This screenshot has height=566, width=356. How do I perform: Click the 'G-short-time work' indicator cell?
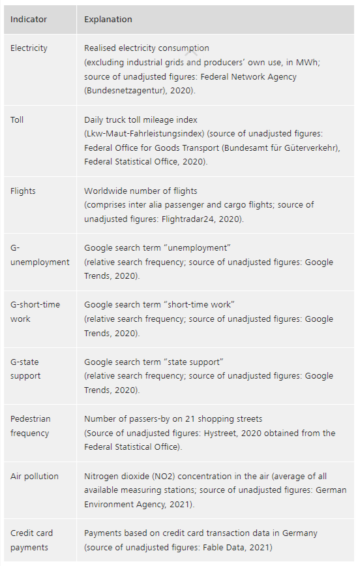(x=40, y=319)
